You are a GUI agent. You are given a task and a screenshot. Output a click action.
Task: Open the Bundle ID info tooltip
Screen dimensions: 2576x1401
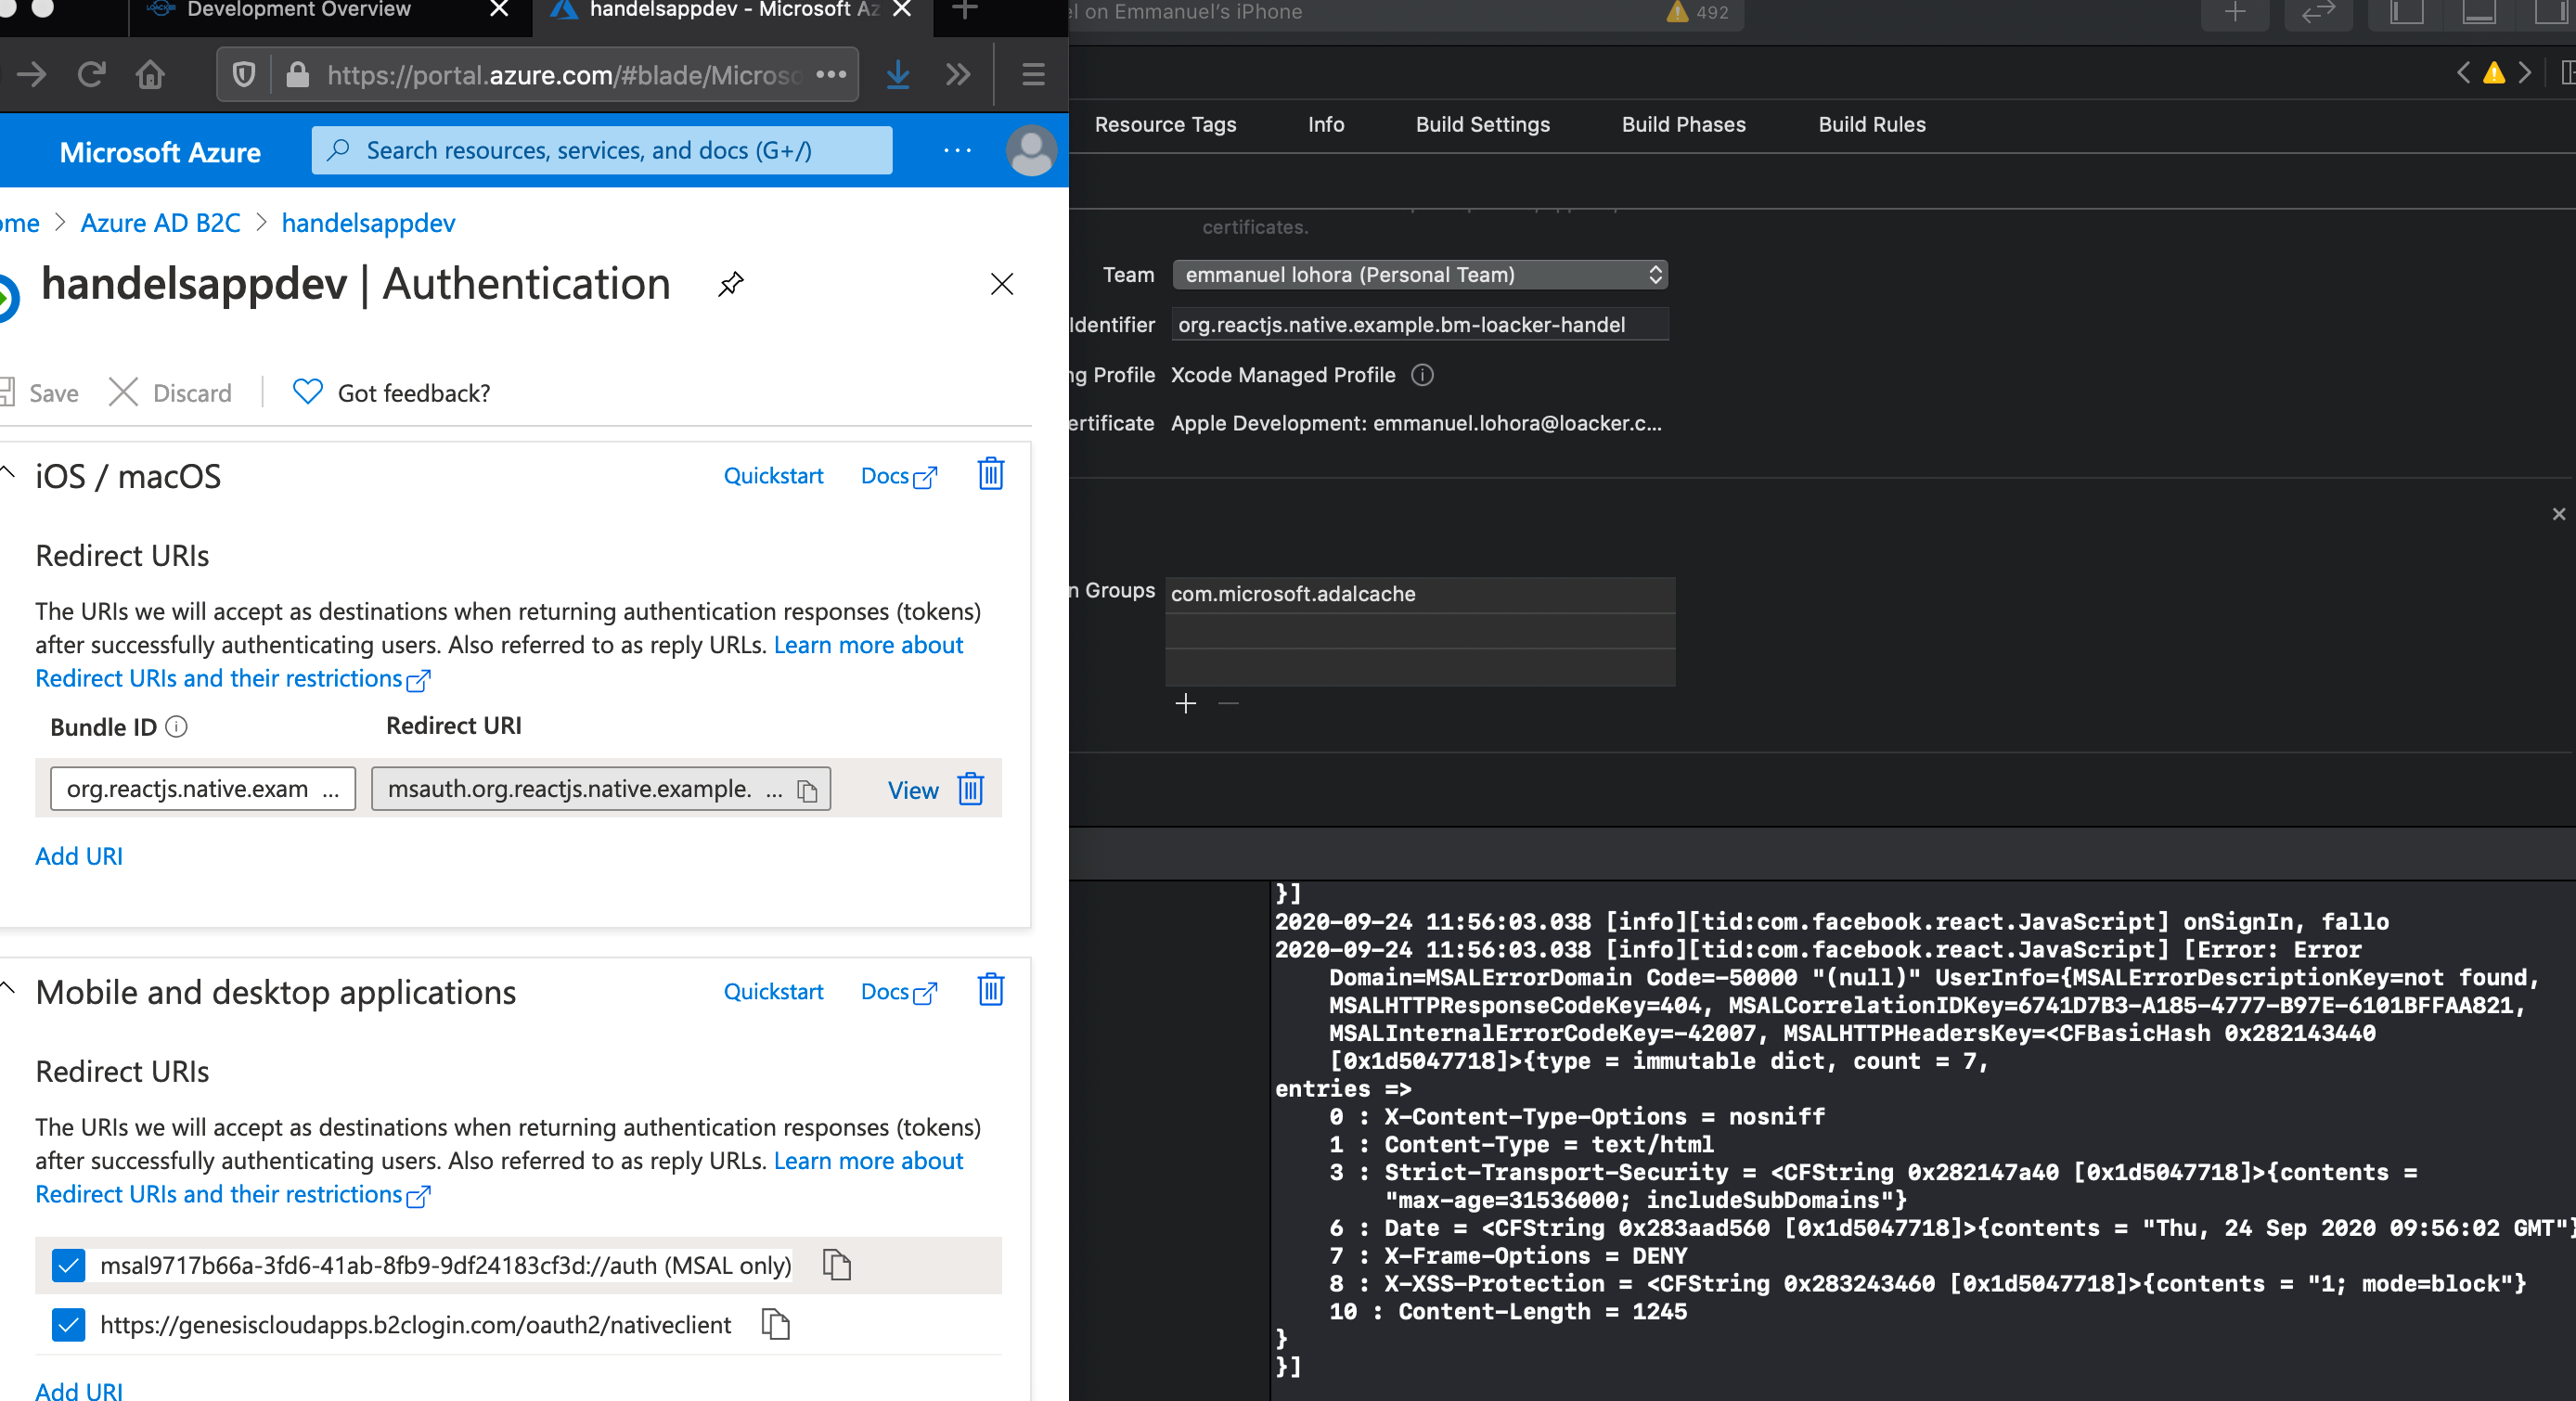pos(176,727)
